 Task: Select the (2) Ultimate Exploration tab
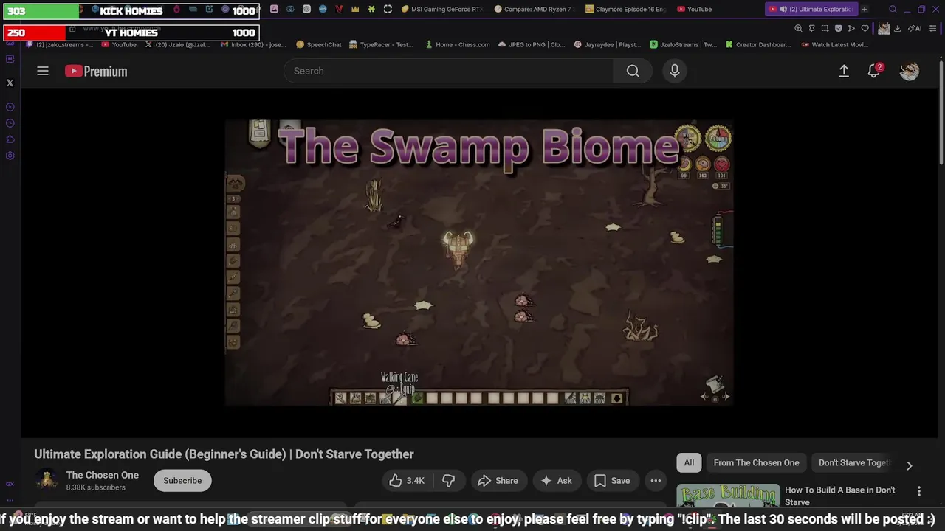811,10
